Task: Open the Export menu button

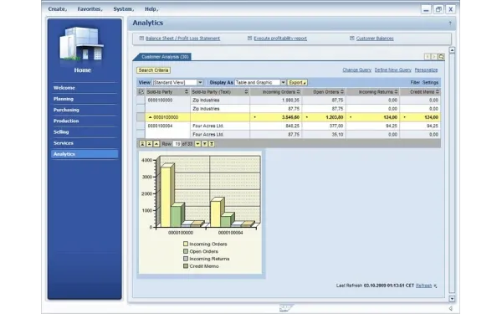Action: 297,83
